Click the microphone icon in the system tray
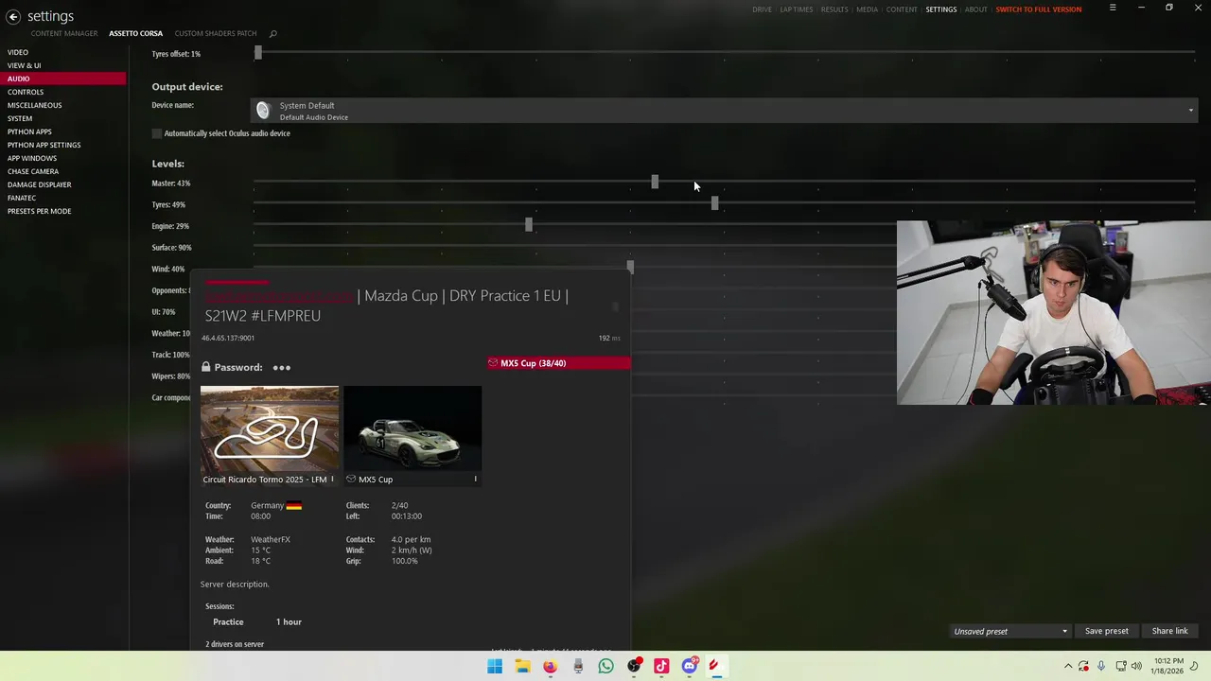This screenshot has height=681, width=1211. pyautogui.click(x=1101, y=666)
